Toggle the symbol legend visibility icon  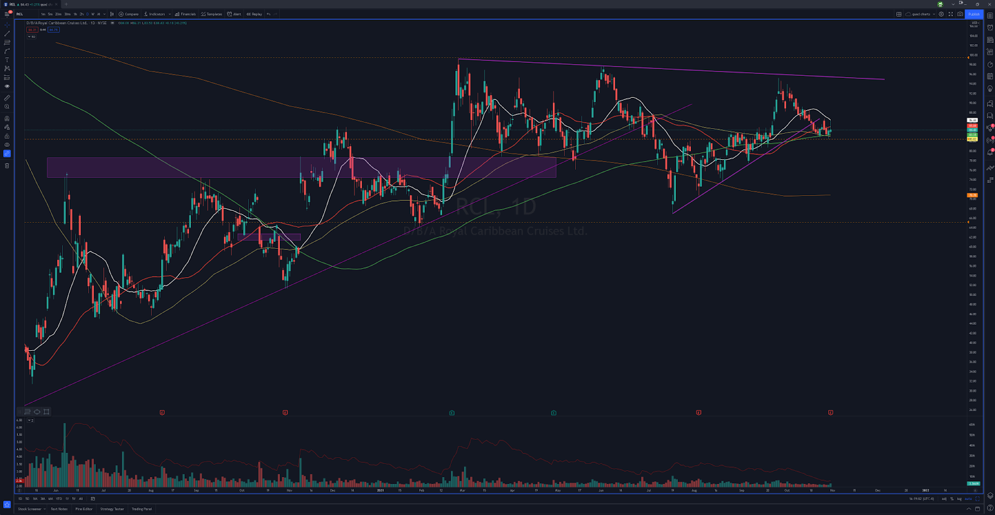click(x=112, y=23)
